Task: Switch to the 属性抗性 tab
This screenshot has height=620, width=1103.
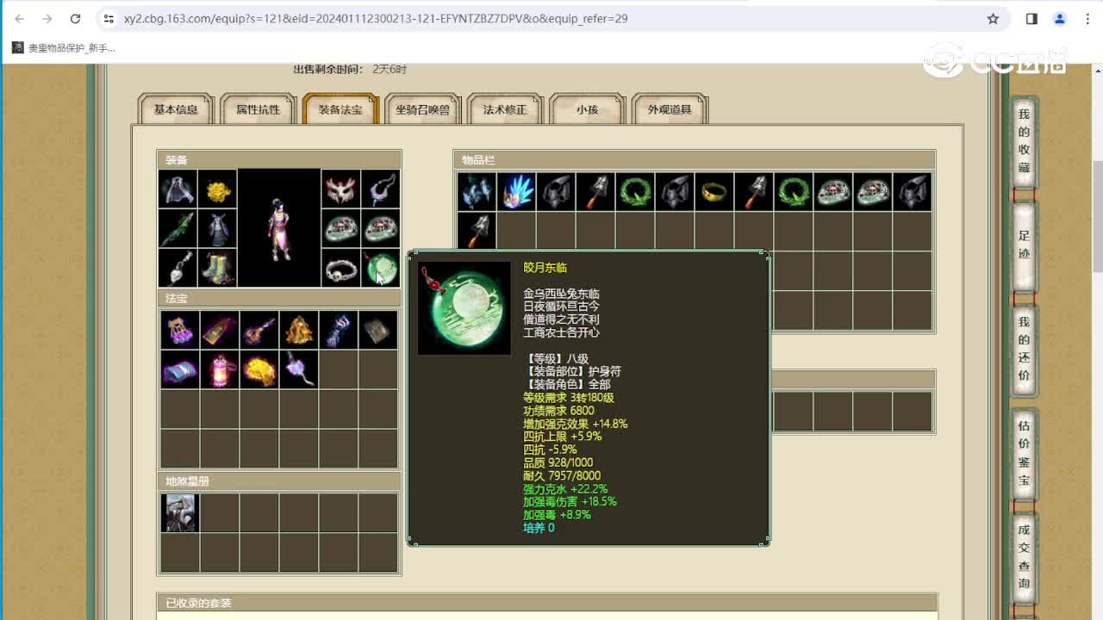Action: click(x=259, y=109)
